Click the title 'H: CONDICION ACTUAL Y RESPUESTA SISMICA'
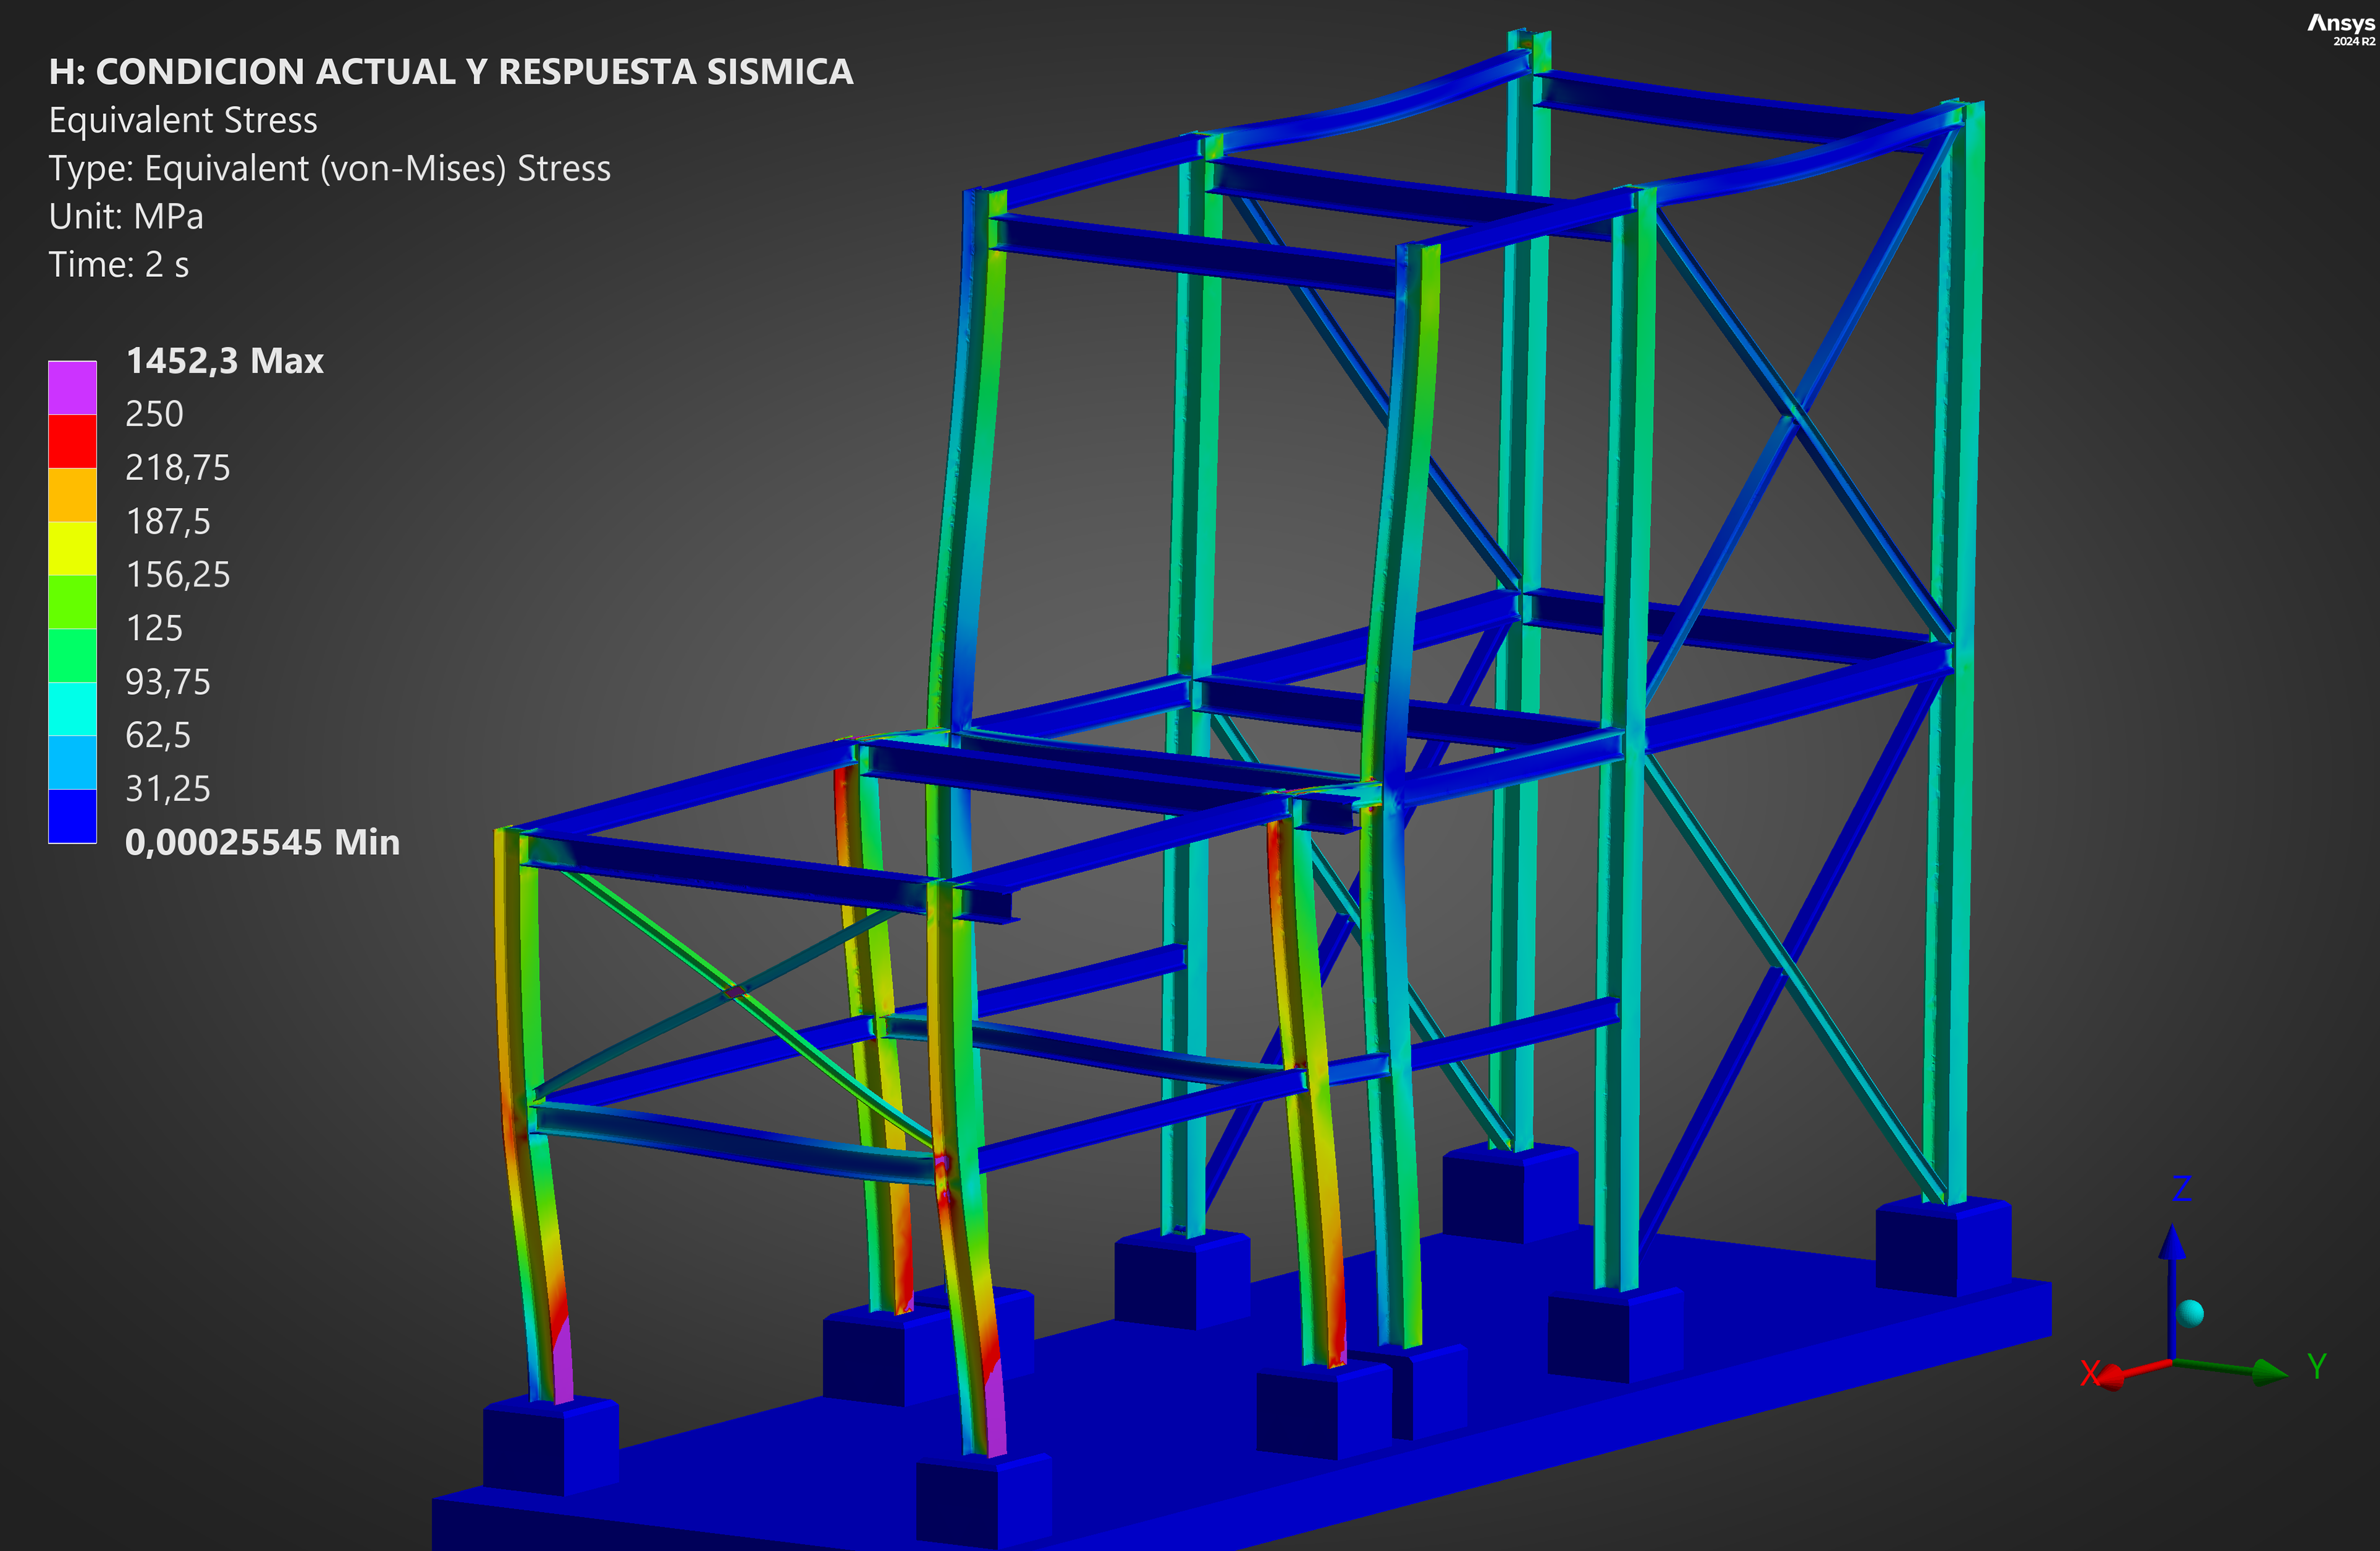2380x1551 pixels. [x=450, y=72]
